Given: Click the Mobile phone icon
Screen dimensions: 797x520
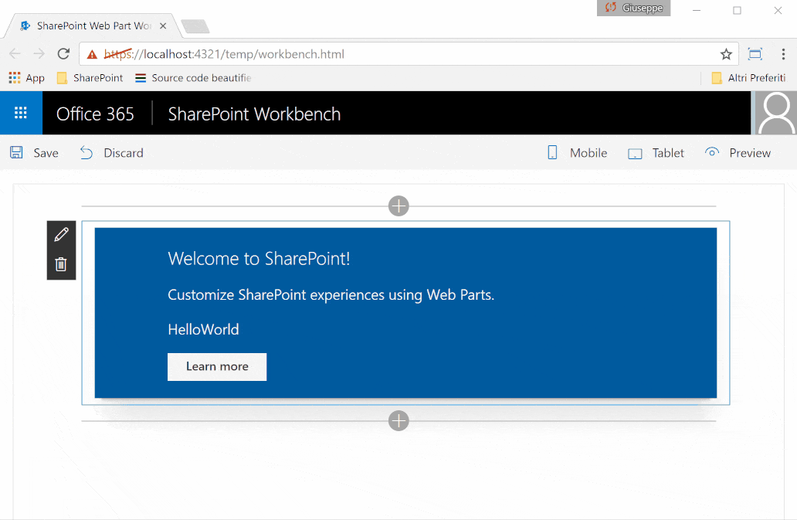Looking at the screenshot, I should click(x=552, y=152).
